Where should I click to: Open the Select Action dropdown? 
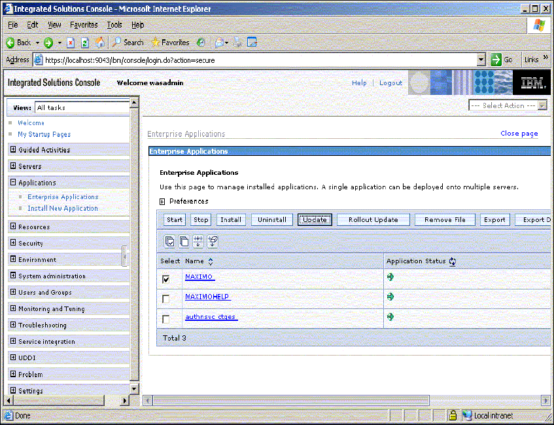point(508,105)
